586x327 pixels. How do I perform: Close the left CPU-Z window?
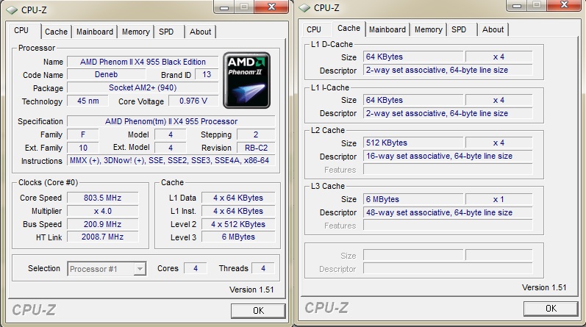pyautogui.click(x=272, y=7)
